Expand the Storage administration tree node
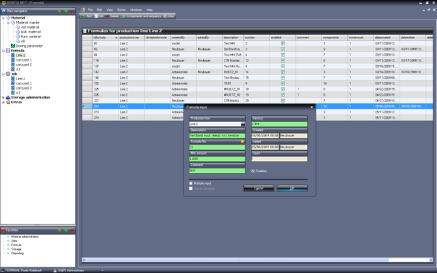The width and height of the screenshot is (437, 273). click(x=4, y=98)
